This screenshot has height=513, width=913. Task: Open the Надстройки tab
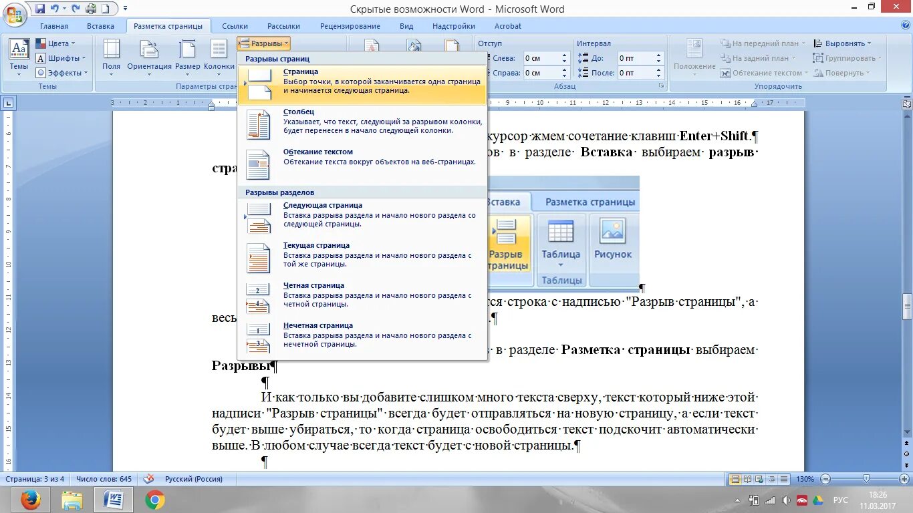(x=454, y=26)
